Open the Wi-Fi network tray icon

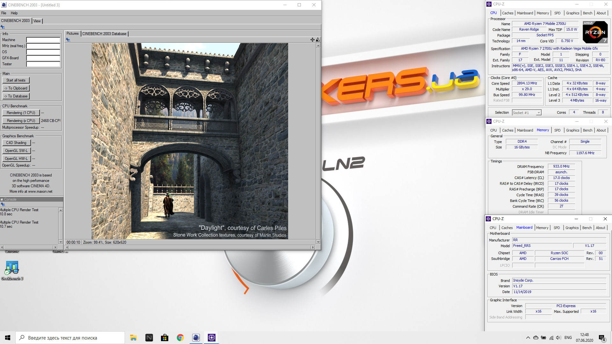[x=551, y=338]
